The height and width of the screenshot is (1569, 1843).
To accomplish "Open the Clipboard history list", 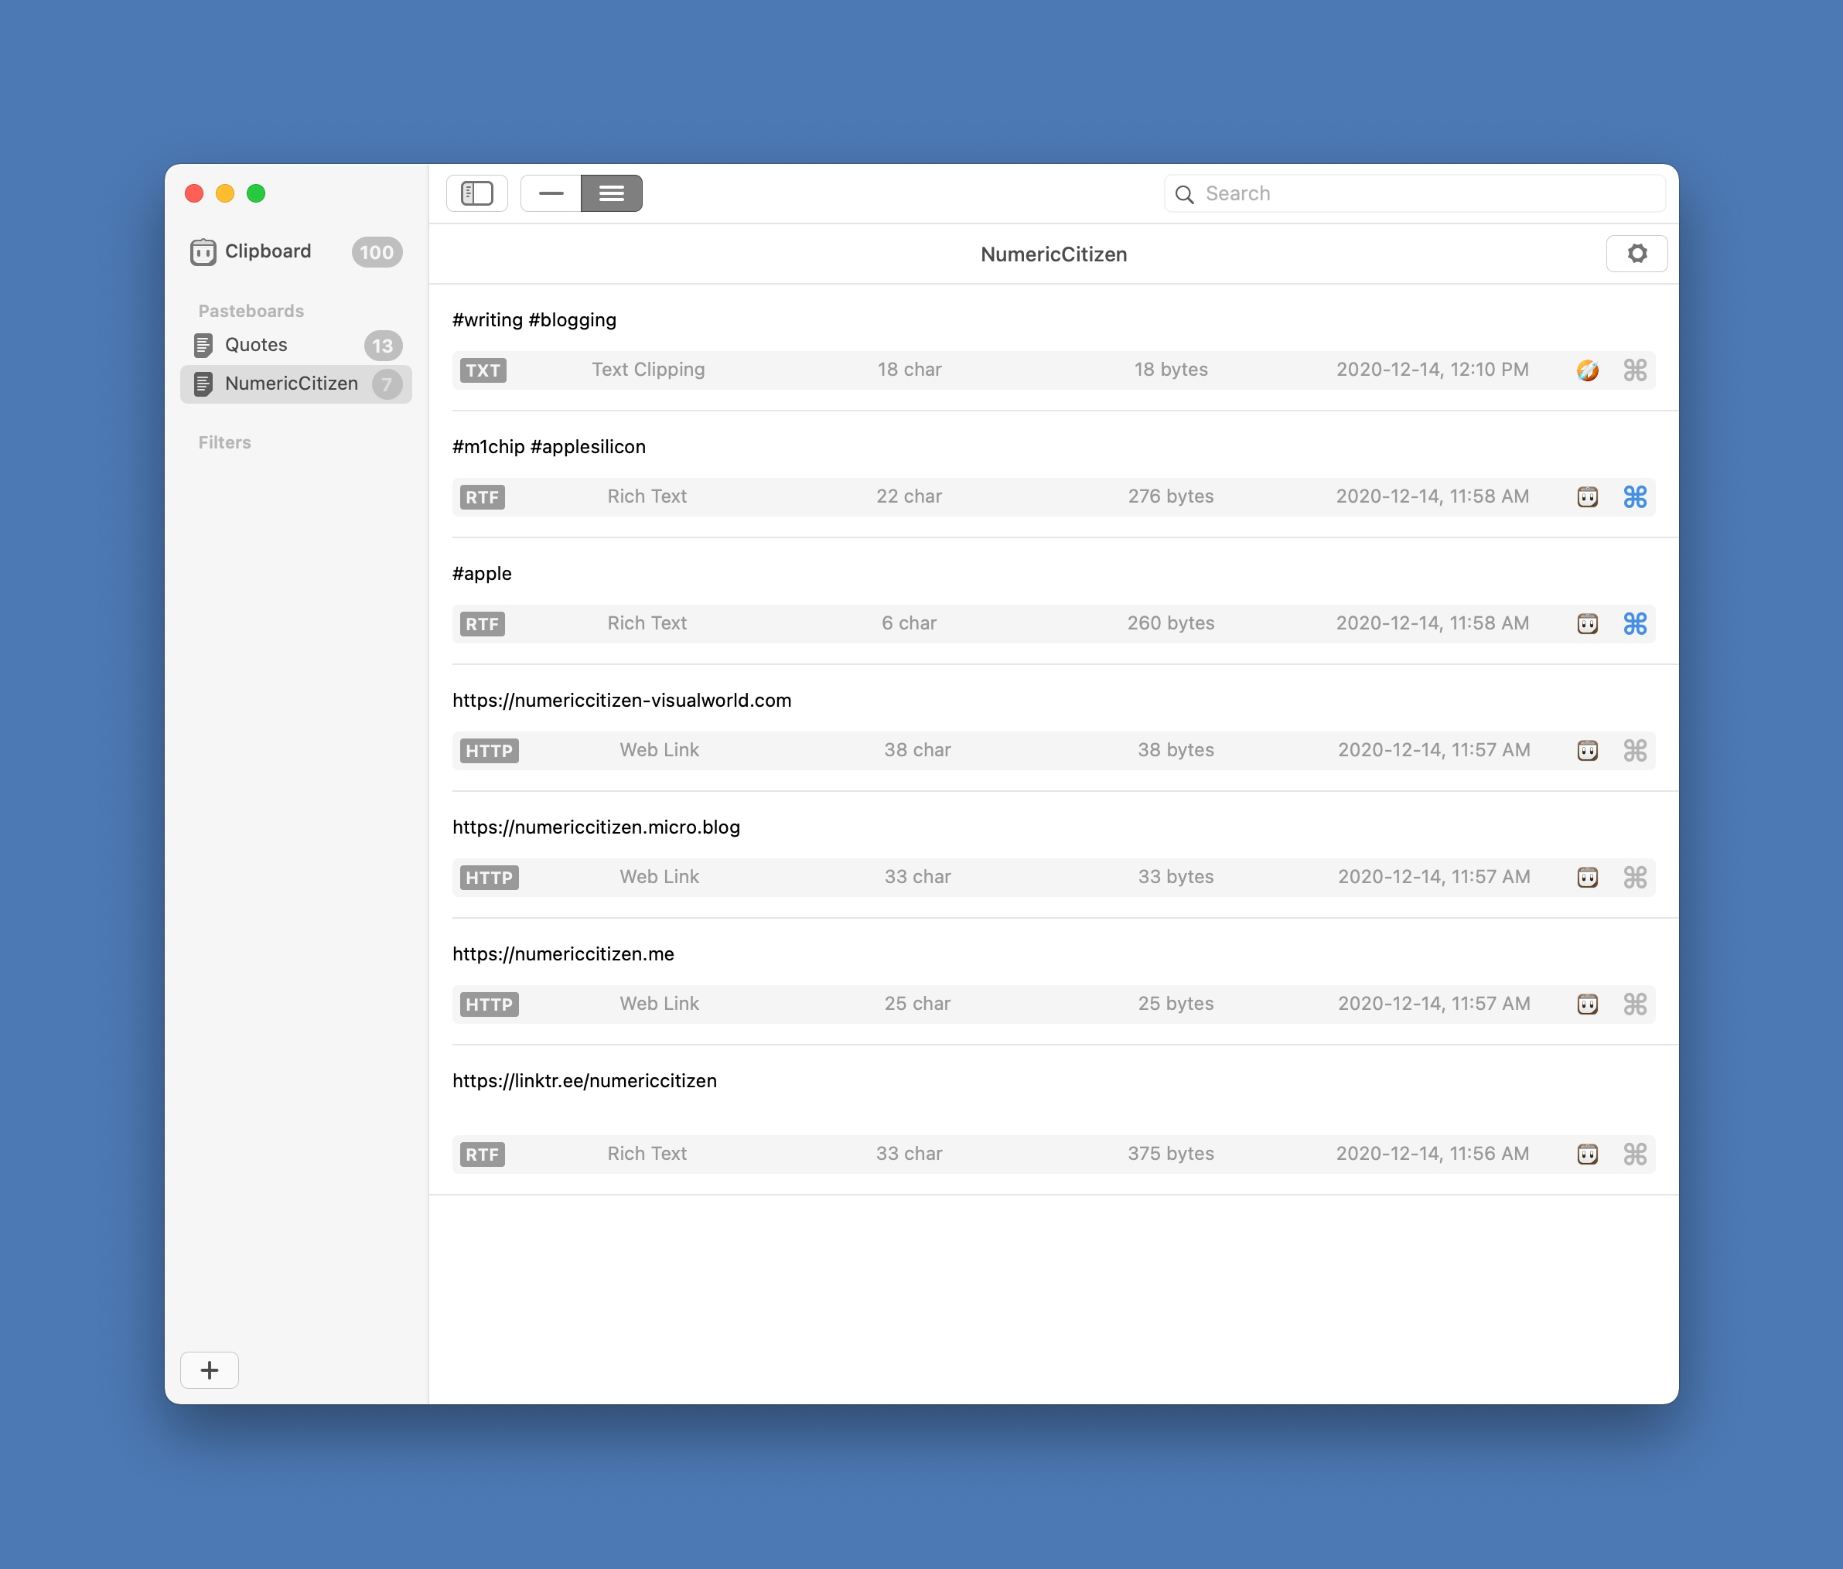I will click(x=268, y=252).
